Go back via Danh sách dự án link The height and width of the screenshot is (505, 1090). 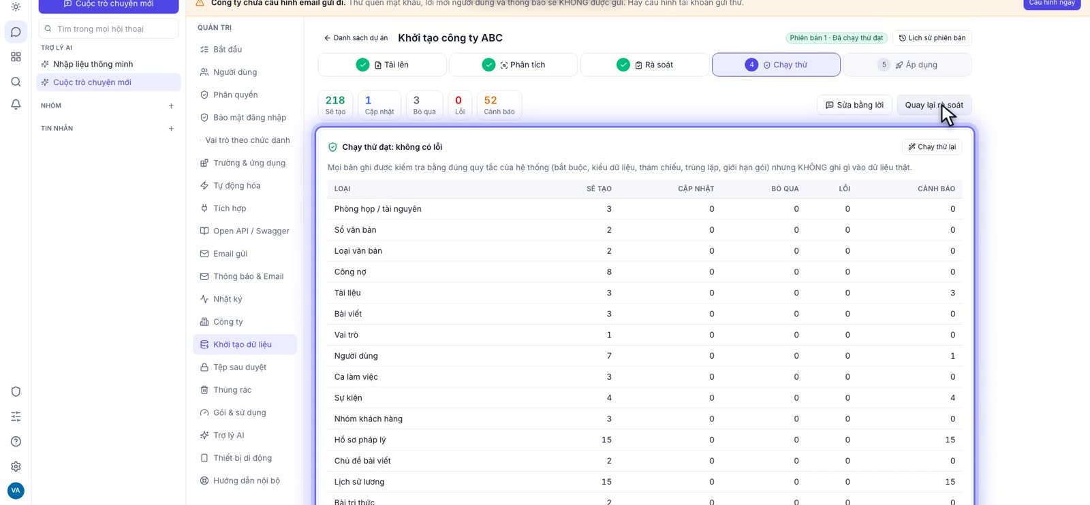click(x=356, y=38)
